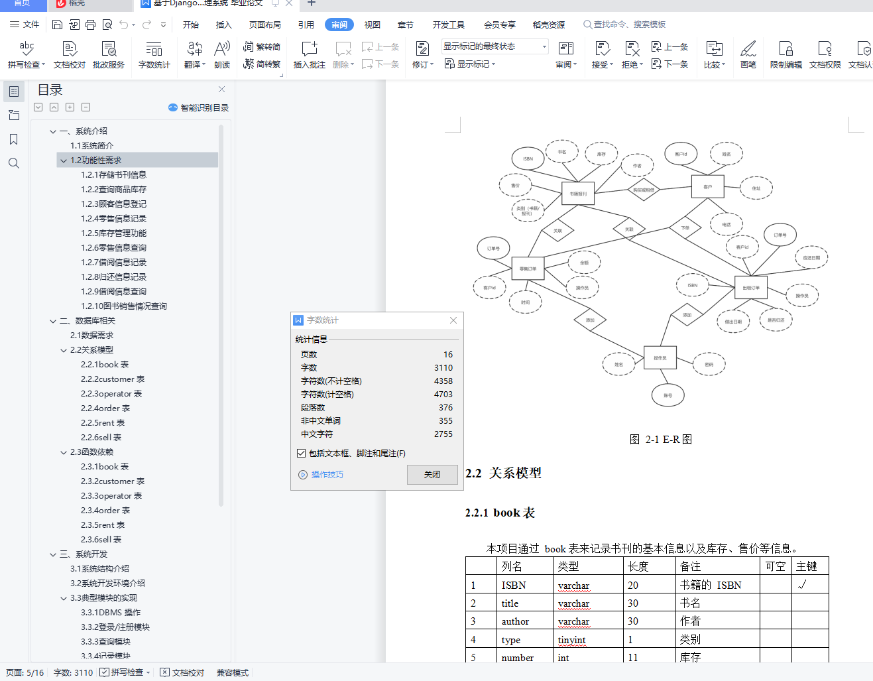This screenshot has width=873, height=681.
Task: Switch to the 引用 ribbon tab
Action: point(306,25)
